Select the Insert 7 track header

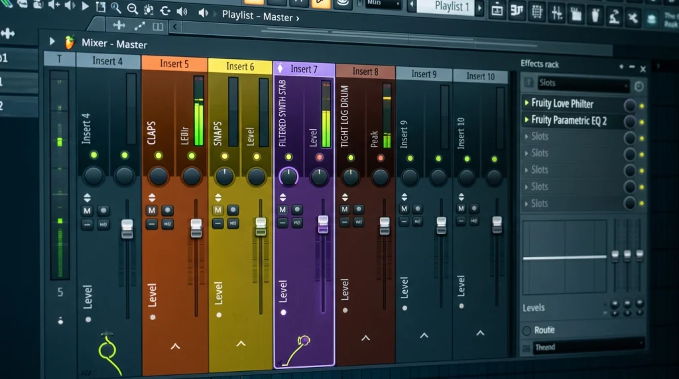(x=304, y=69)
